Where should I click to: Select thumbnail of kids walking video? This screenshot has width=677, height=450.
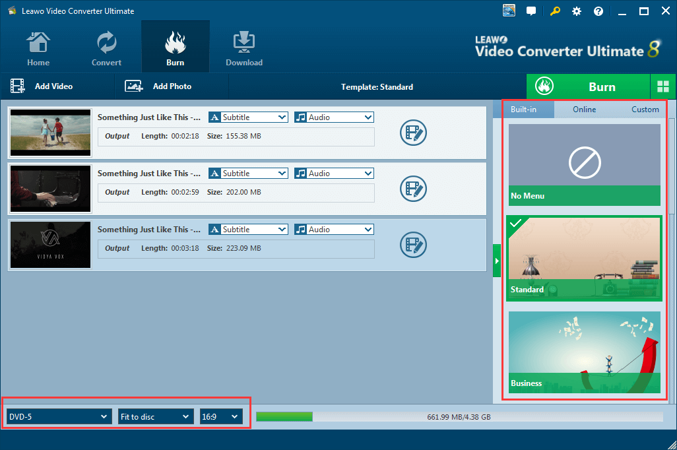(51, 133)
